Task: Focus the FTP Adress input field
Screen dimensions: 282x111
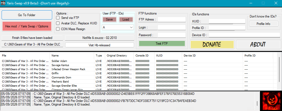Action: (172, 19)
